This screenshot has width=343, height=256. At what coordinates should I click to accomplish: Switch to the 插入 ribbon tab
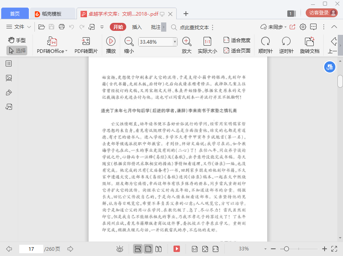(137, 27)
